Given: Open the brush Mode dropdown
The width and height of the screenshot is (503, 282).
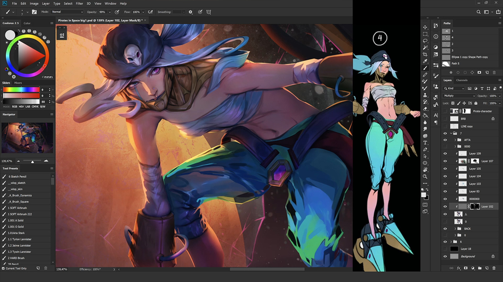Looking at the screenshot, I should pos(67,12).
